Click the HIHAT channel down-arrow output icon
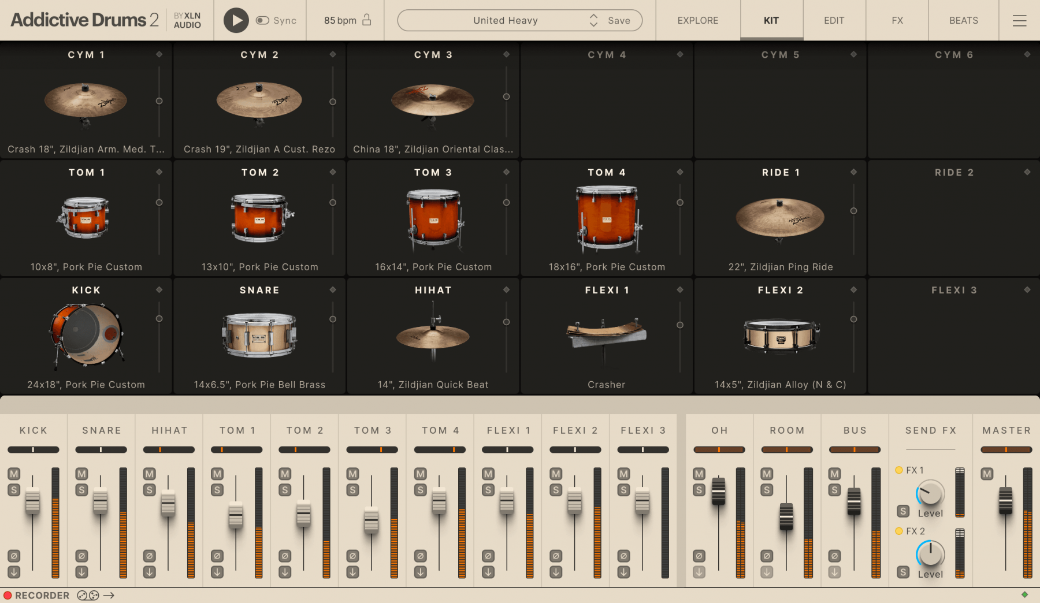1040x603 pixels. click(x=149, y=572)
